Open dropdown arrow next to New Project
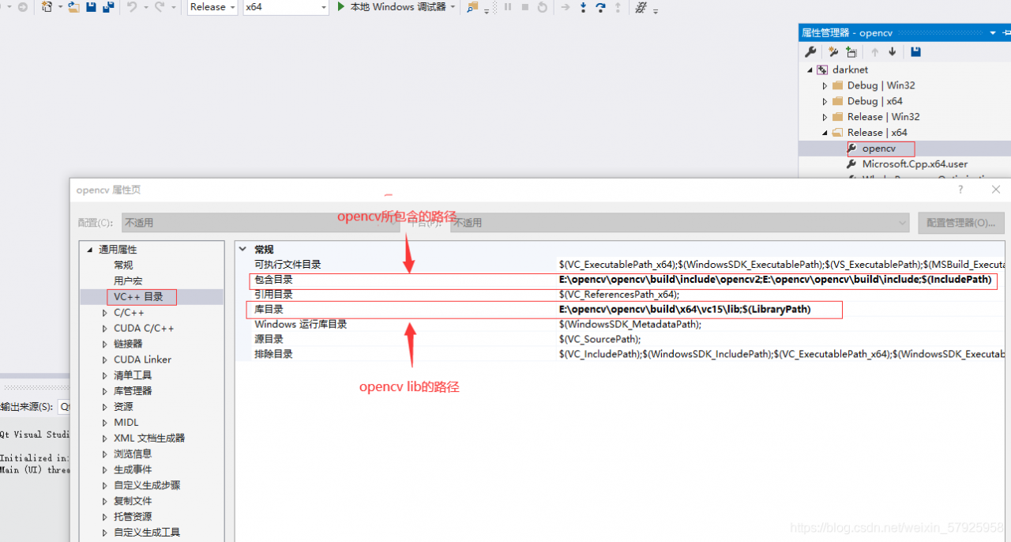This screenshot has height=542, width=1011. (59, 7)
